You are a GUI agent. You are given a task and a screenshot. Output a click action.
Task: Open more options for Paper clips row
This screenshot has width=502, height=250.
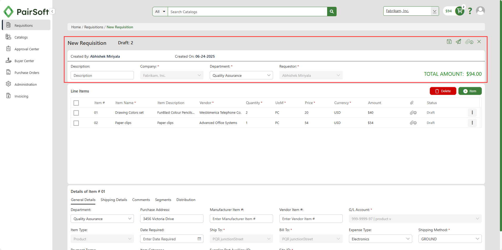[472, 123]
